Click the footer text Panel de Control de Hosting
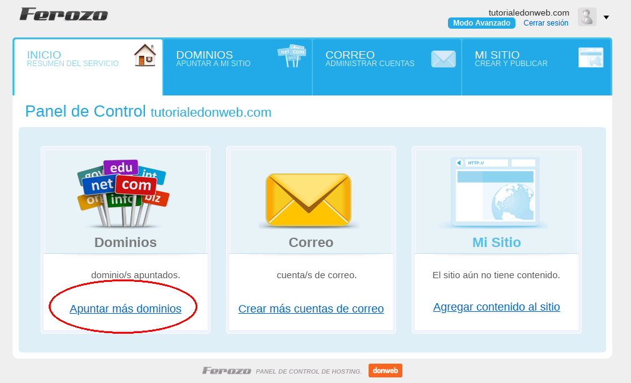The width and height of the screenshot is (631, 383). [x=309, y=371]
